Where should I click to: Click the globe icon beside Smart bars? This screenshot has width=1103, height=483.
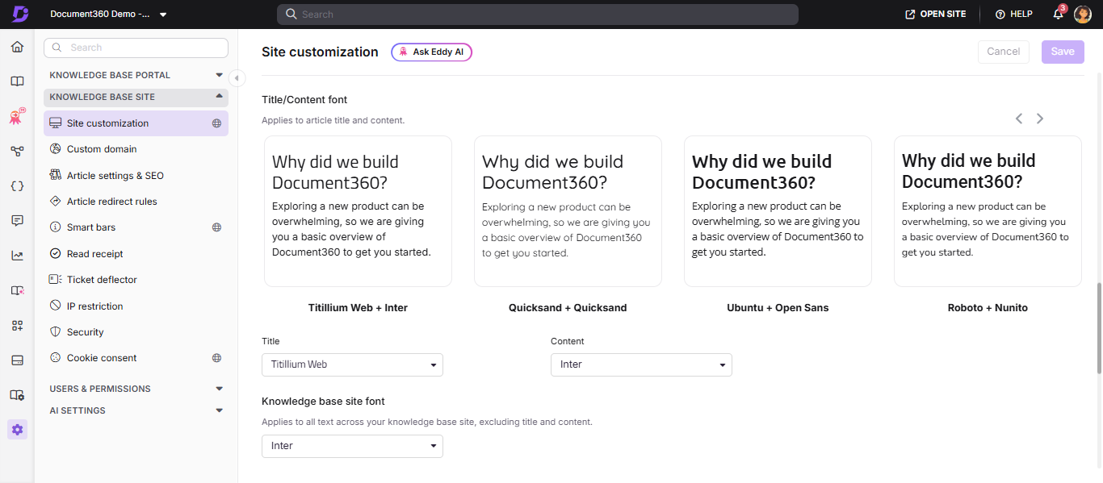tap(216, 227)
